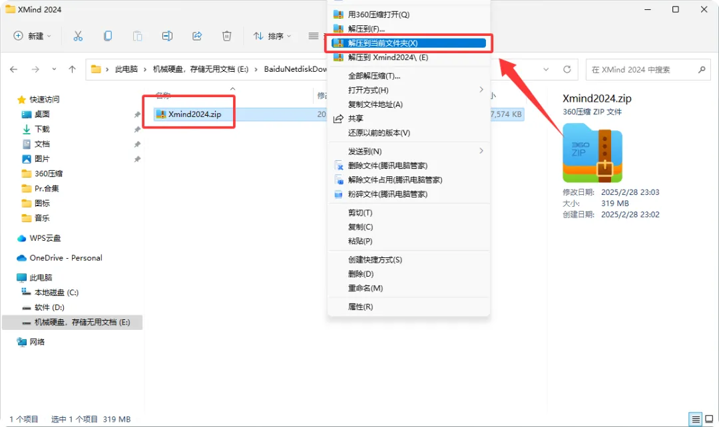Select 此电脑 in navigation pane
The width and height of the screenshot is (719, 427).
click(x=35, y=277)
